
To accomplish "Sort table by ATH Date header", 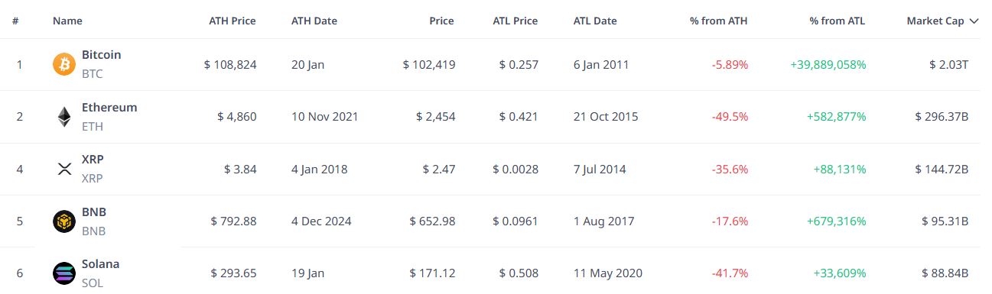I will [314, 21].
